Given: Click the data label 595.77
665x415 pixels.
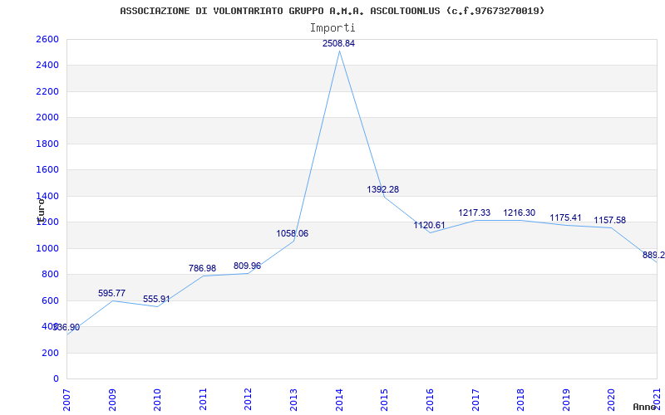Looking at the screenshot, I should click(111, 294).
